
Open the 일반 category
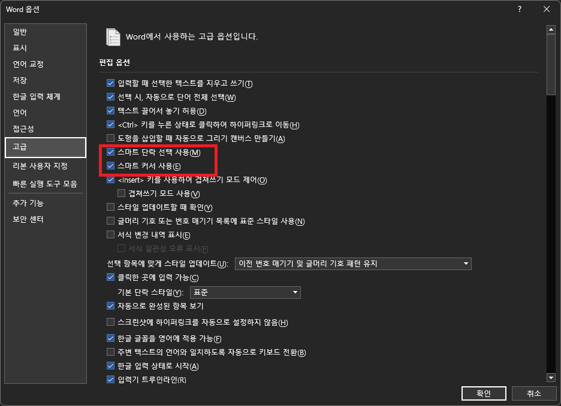pyautogui.click(x=46, y=32)
